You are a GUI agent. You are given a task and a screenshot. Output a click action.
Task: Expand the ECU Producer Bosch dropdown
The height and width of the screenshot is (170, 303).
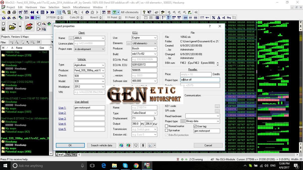coord(155,48)
